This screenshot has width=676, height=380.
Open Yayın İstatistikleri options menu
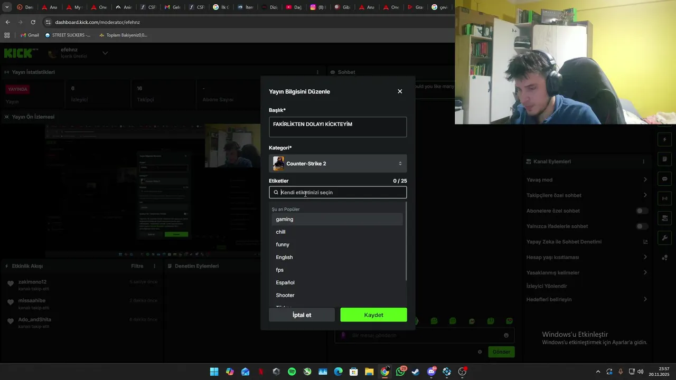coord(317,72)
